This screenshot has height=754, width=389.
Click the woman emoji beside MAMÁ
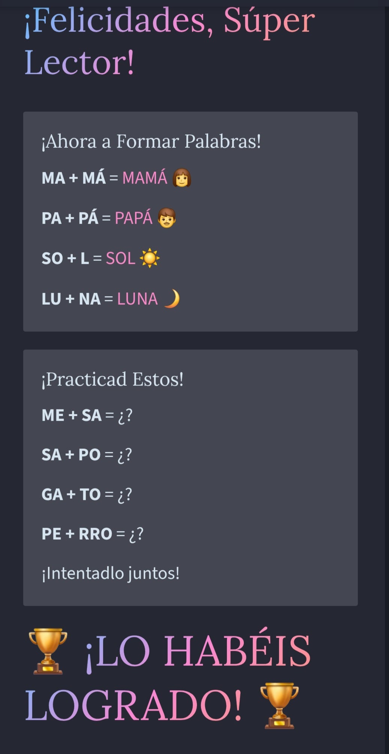tap(182, 178)
